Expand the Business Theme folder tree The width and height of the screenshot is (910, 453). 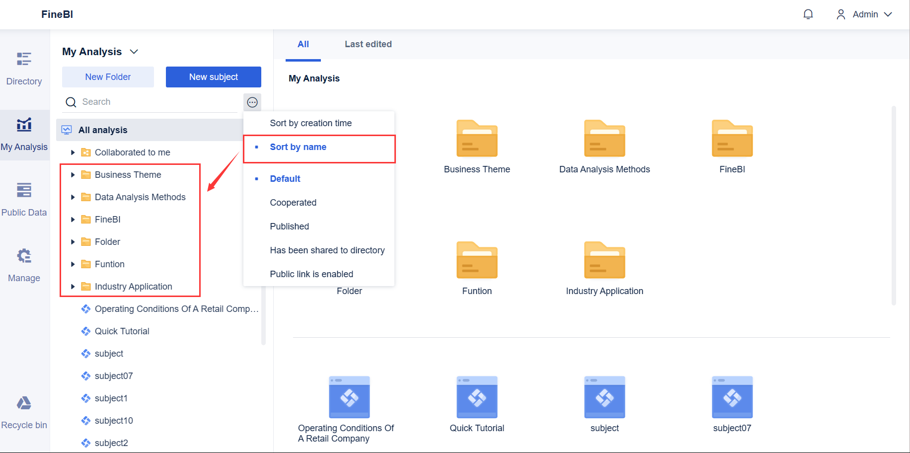pyautogui.click(x=73, y=174)
